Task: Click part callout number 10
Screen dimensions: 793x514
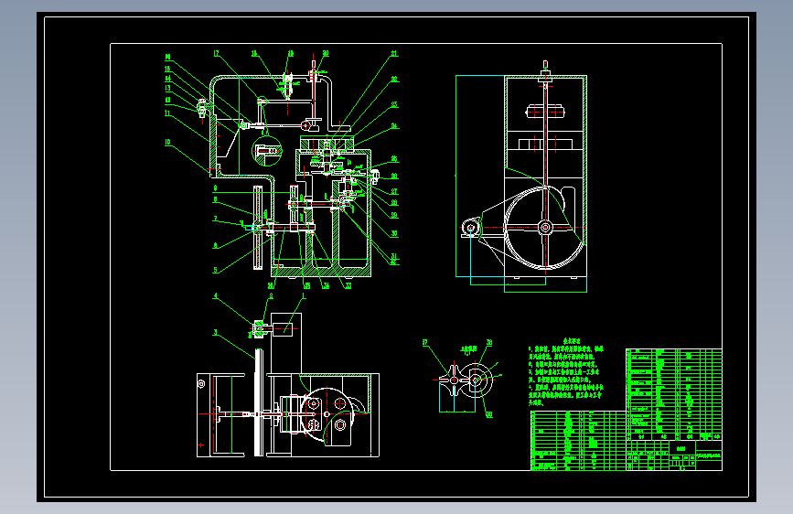Action: [x=168, y=143]
